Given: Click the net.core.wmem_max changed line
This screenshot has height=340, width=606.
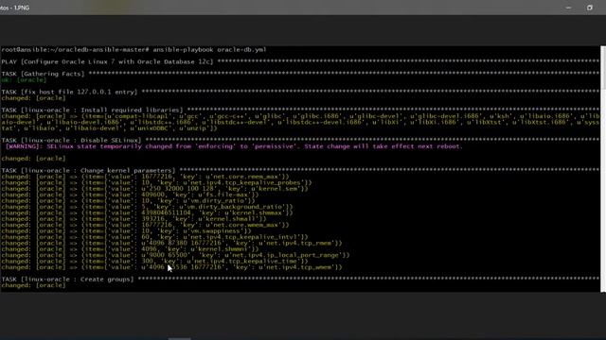Looking at the screenshot, I should [145, 225].
